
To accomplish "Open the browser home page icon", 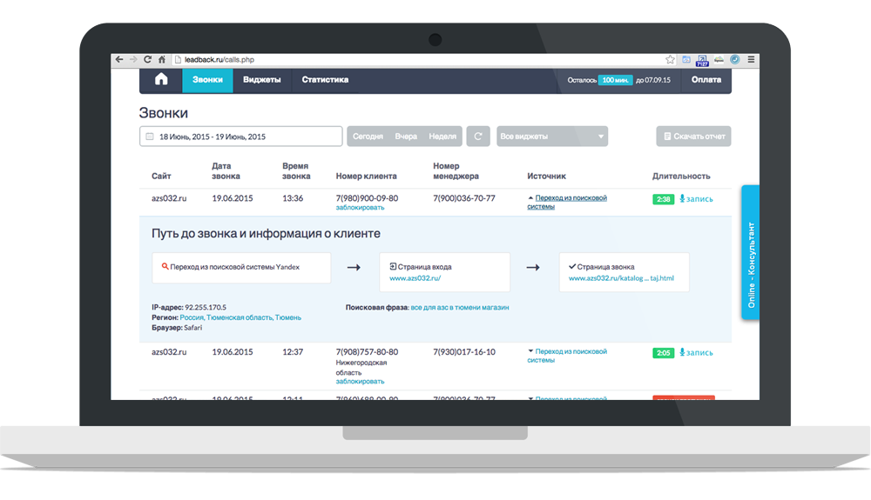I will pos(162,59).
